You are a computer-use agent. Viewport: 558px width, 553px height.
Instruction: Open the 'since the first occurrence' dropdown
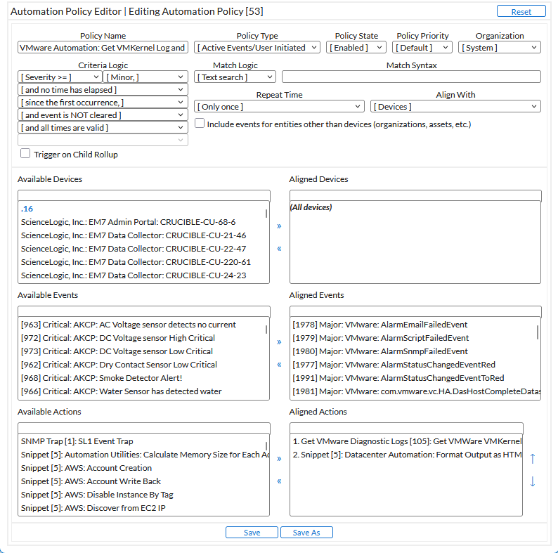click(x=103, y=103)
